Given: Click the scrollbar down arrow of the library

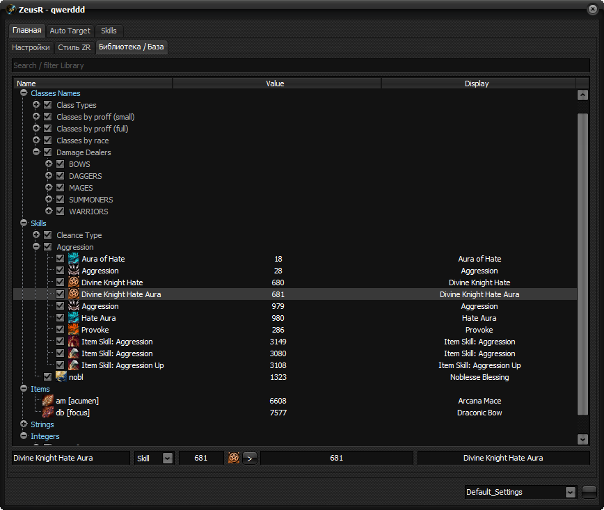Looking at the screenshot, I should click(x=582, y=439).
